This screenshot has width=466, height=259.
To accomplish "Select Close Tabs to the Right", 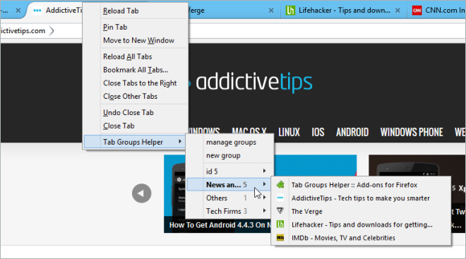I will [x=140, y=83].
